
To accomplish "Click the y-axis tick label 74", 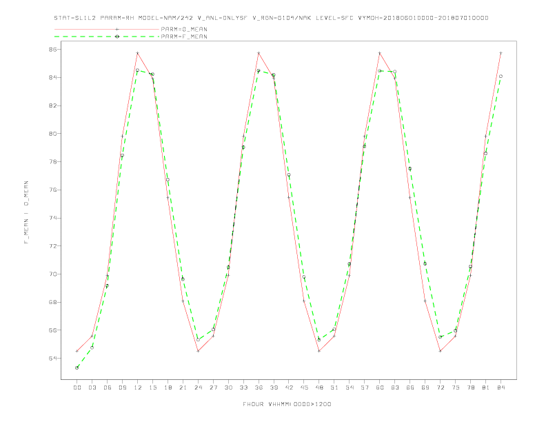I will (52, 218).
